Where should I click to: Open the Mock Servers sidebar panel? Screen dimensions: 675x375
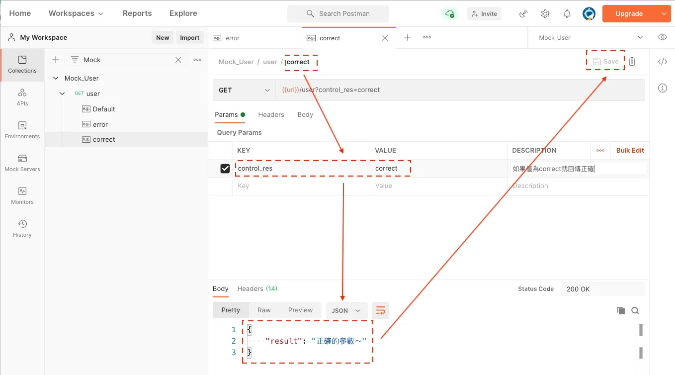pos(22,163)
